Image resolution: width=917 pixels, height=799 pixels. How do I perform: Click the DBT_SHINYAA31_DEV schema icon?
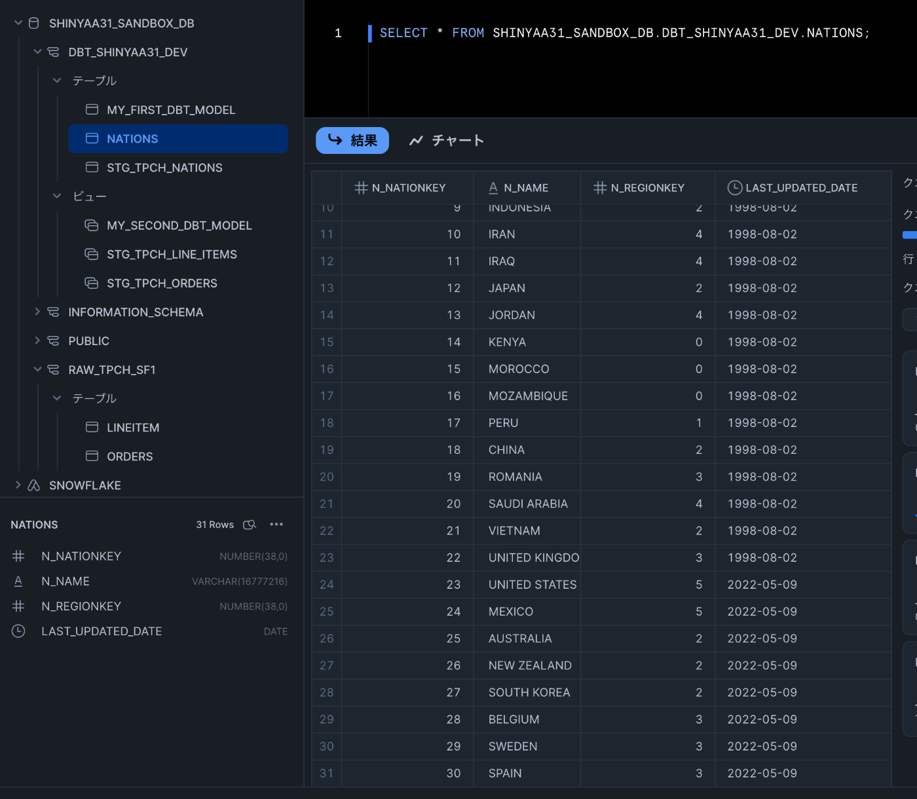(53, 52)
